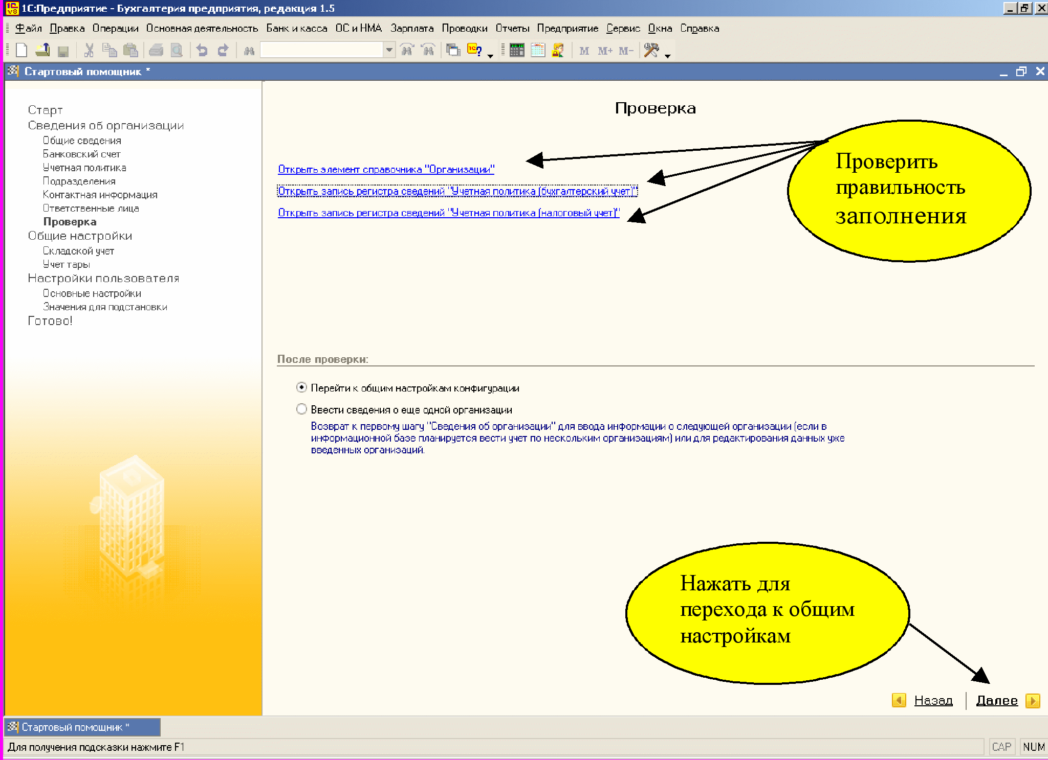Image resolution: width=1048 pixels, height=760 pixels.
Task: Click the M memory button
Action: click(x=584, y=51)
